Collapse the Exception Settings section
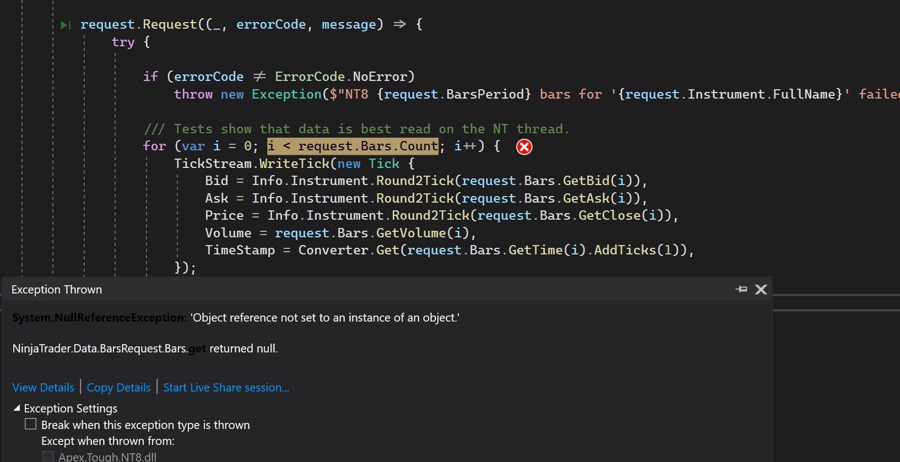This screenshot has height=462, width=900. tap(17, 408)
